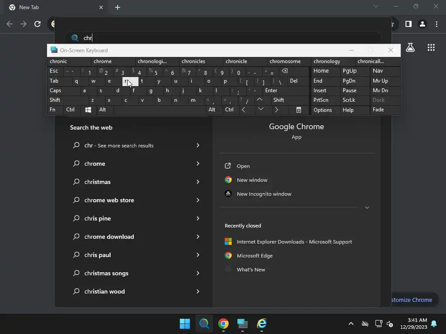This screenshot has height=334, width=446.
Task: Open Chrome three-dot menu
Action: (x=436, y=24)
